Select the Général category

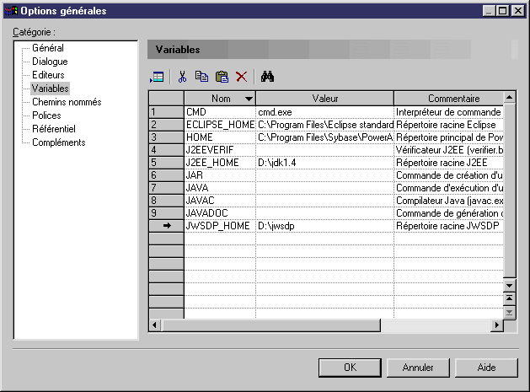[x=47, y=48]
